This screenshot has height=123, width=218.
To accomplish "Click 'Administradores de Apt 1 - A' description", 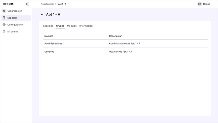I will [x=125, y=43].
